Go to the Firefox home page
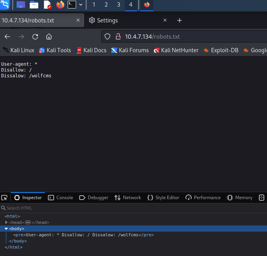 pos(49,36)
